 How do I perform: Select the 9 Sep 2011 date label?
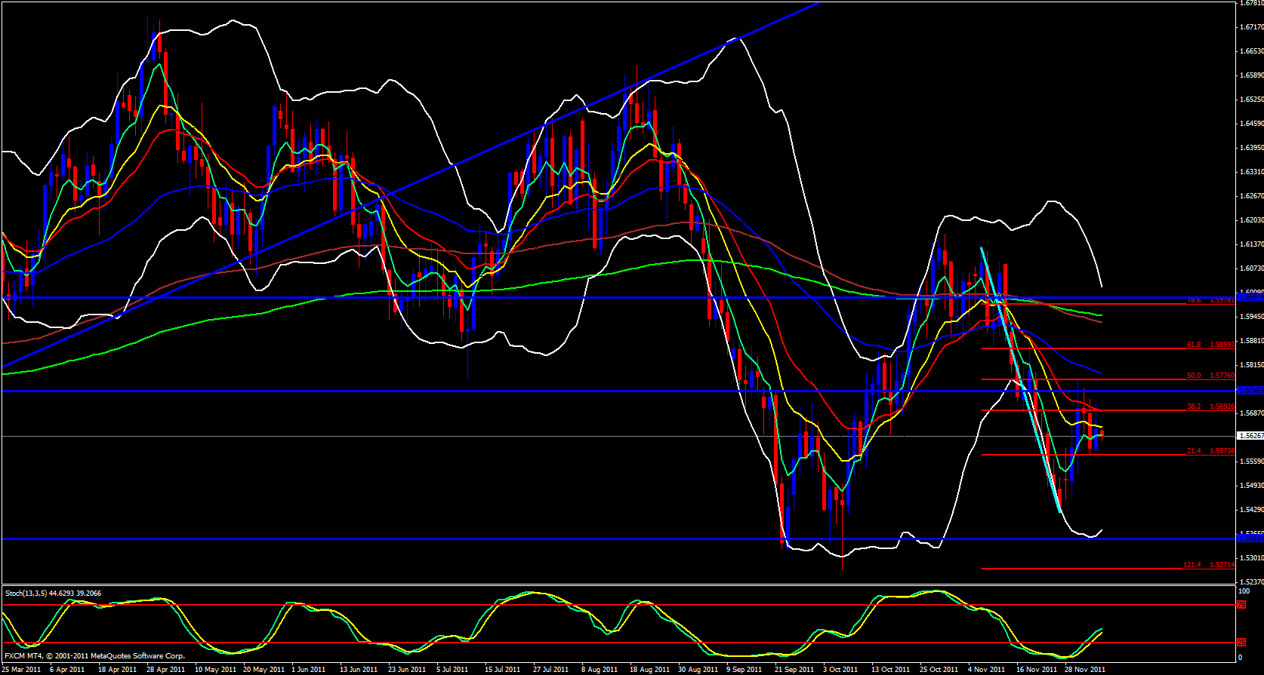click(x=744, y=670)
